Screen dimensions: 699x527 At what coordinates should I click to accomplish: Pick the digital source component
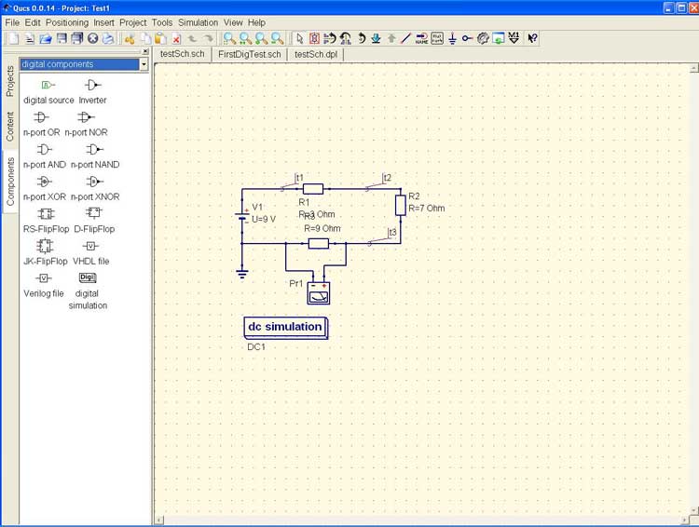48,92
